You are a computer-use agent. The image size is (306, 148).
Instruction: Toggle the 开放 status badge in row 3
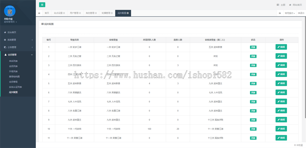pyautogui.click(x=253, y=65)
